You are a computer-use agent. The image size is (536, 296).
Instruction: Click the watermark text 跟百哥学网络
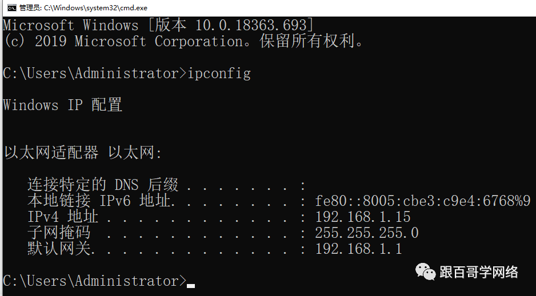479,272
